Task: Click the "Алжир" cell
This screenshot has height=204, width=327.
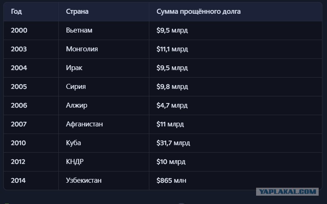Action: [x=77, y=106]
